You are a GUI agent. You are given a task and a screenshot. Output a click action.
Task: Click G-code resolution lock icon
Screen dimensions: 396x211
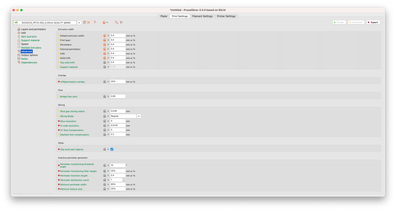[104, 126]
